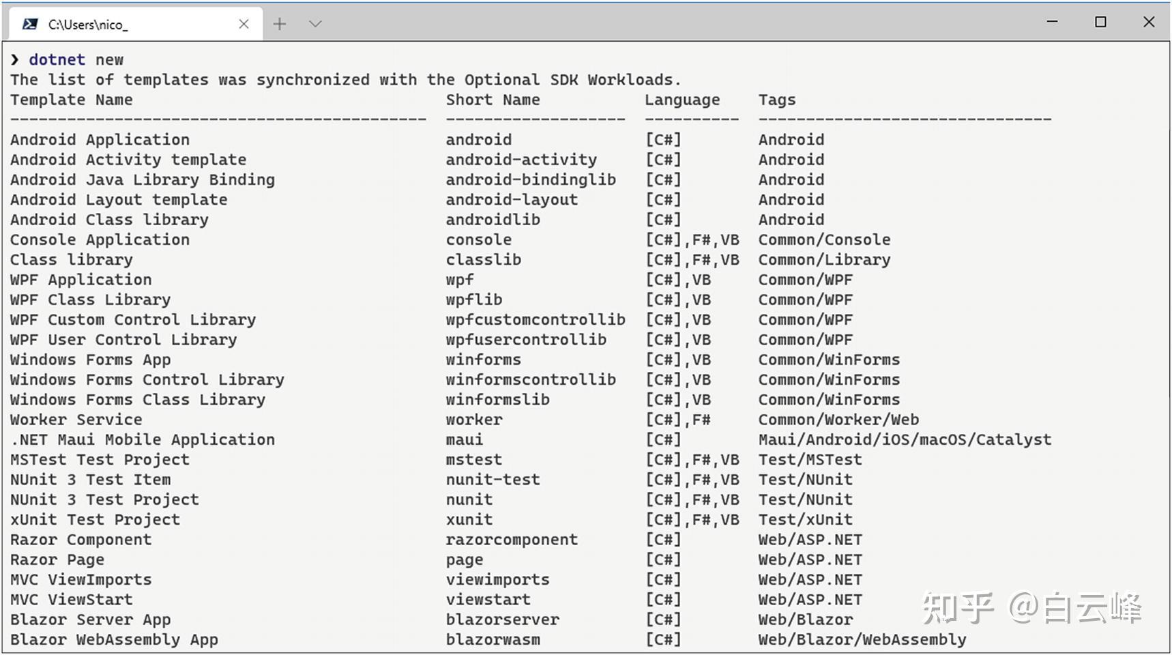Image resolution: width=1172 pixels, height=655 pixels.
Task: Close the C:\Users\nico_ tab
Action: [244, 25]
